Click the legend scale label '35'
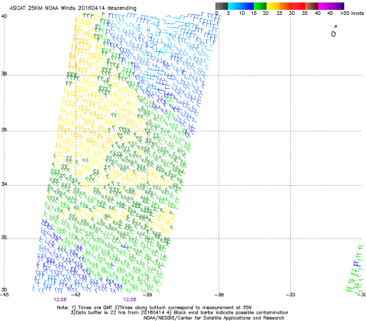The image size is (366, 321). [x=305, y=13]
